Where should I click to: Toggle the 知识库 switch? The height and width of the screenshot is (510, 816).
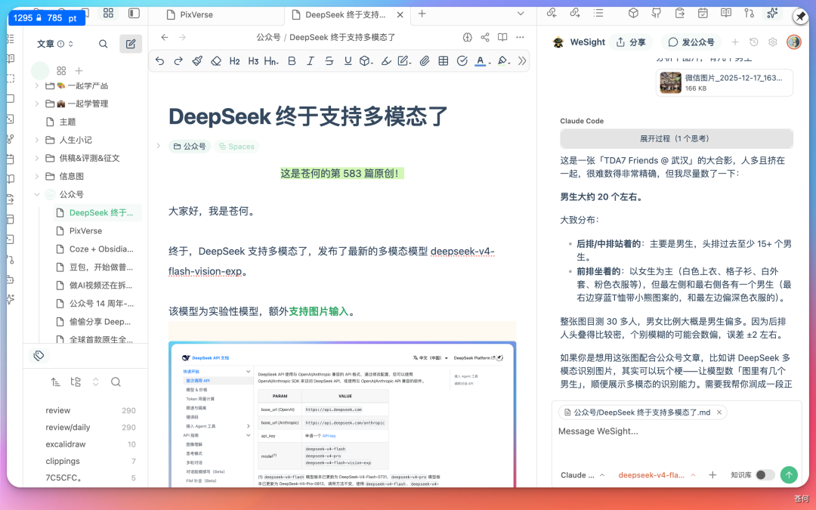tap(765, 475)
